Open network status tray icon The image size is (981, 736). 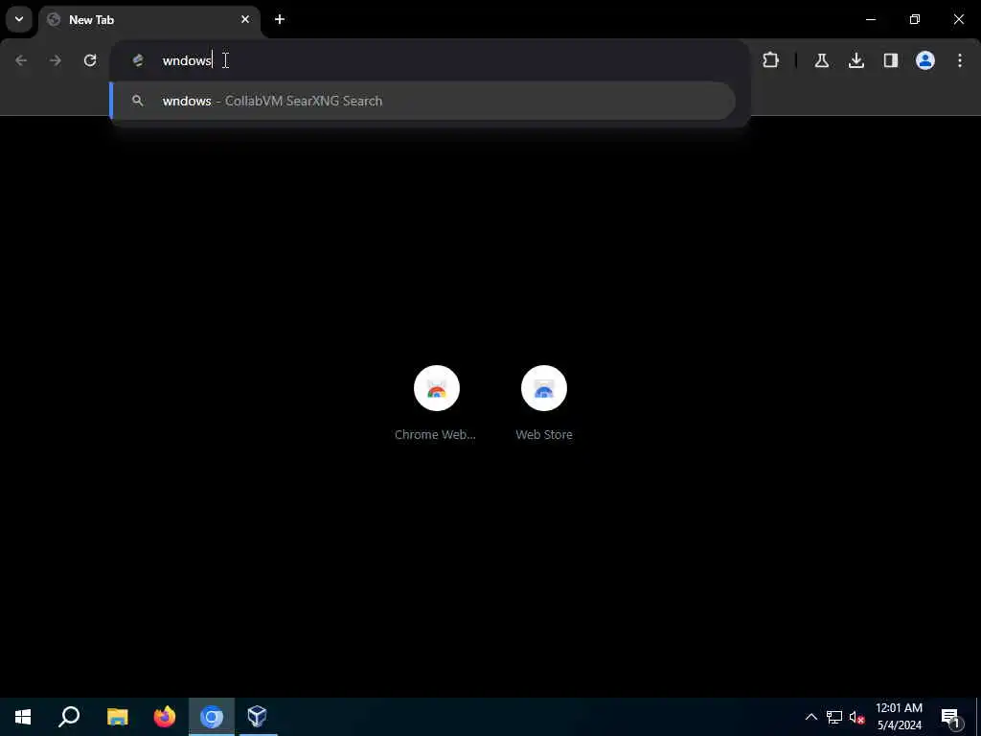(834, 717)
